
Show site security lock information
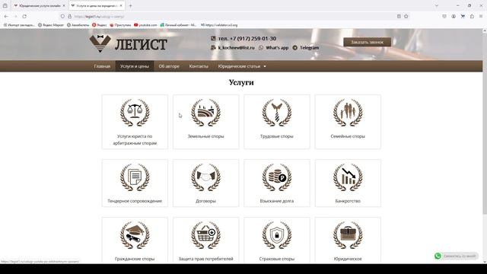(x=69, y=16)
